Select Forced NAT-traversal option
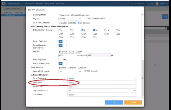 pos(79,67)
